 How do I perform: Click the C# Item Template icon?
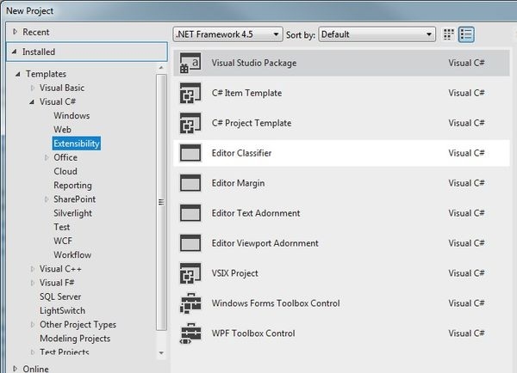(x=190, y=93)
